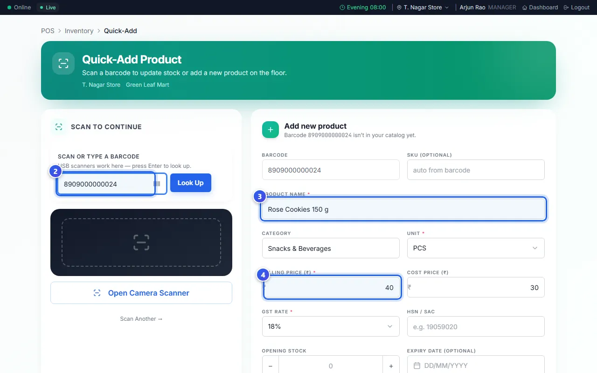
Task: Click the Add new product heading
Action: point(315,126)
